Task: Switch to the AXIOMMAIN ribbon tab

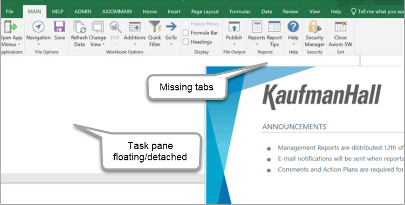Action: [x=116, y=12]
